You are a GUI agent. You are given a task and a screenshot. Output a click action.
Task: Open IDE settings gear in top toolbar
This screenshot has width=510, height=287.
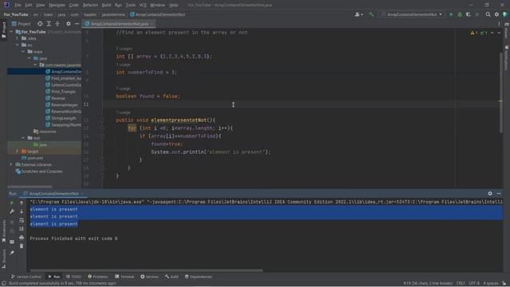tap(496, 14)
